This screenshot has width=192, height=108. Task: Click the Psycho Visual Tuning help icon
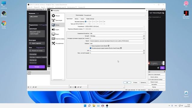tap(121, 48)
